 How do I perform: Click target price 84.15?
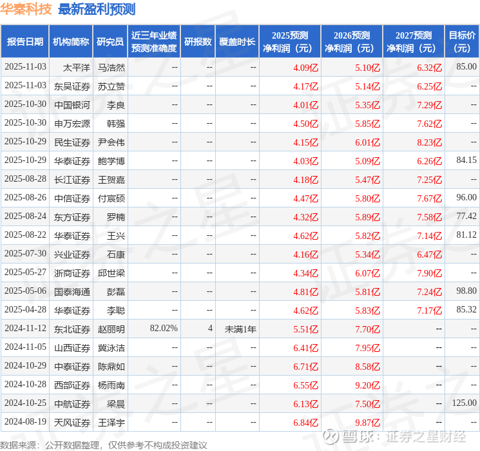(466, 160)
